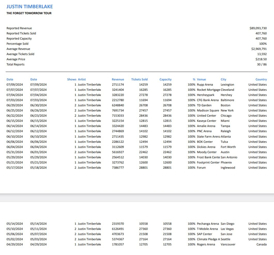Click the CFG Bank Arena cell
This screenshot has height=255, width=274.
click(x=208, y=100)
